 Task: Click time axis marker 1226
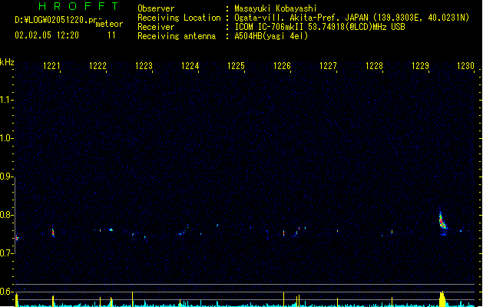[282, 66]
